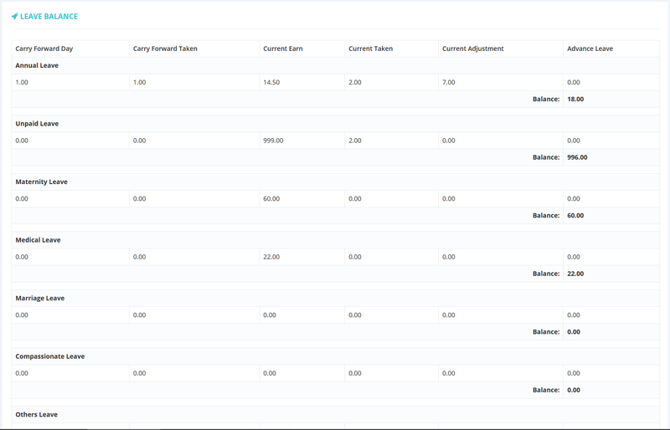Click Unpaid Leave current earn value 999.00
Screen dimensions: 670x430
click(x=273, y=141)
